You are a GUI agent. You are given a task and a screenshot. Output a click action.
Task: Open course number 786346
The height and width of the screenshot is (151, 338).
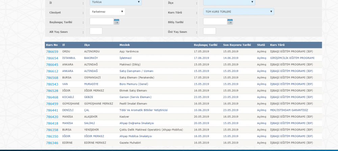point(52,143)
